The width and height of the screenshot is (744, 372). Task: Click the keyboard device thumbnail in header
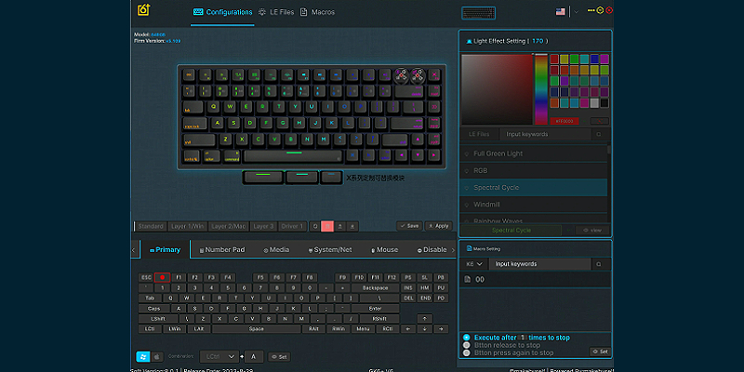coord(478,12)
